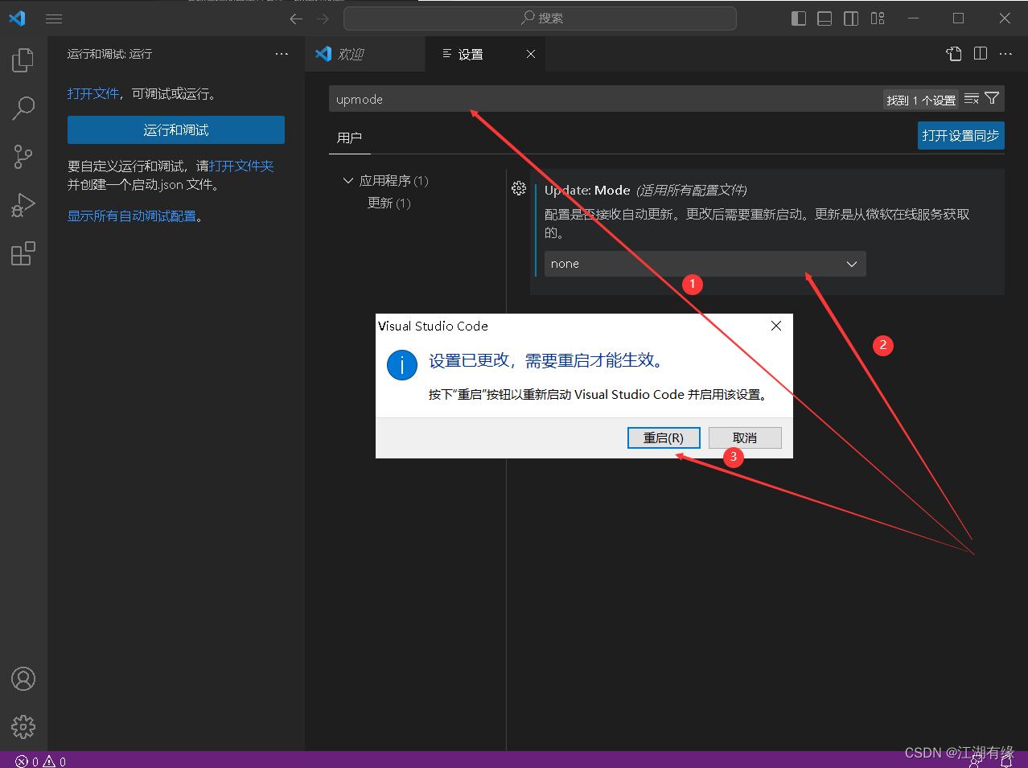Open the Manage gear icon in activity bar

23,727
